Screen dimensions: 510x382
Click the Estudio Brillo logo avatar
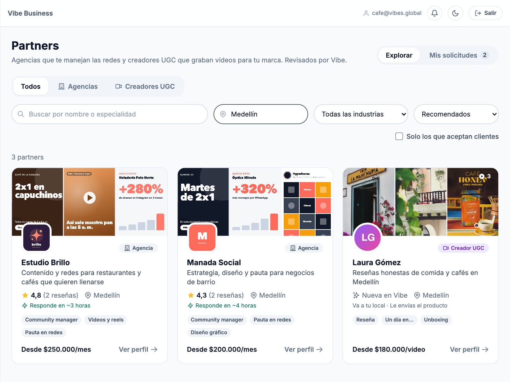(x=37, y=237)
